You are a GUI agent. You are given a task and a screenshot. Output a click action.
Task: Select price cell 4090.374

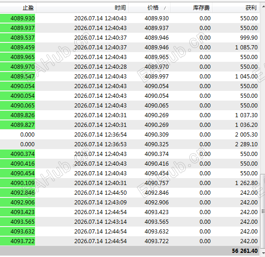click(157, 154)
